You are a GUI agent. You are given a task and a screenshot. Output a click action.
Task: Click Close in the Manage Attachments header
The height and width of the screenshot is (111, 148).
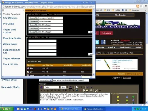point(89,10)
